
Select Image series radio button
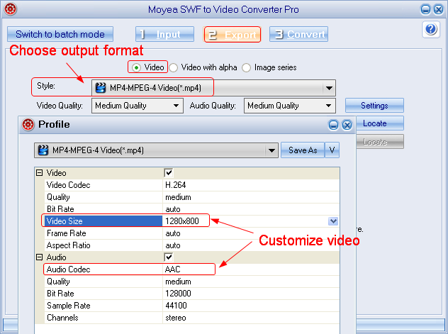(246, 67)
